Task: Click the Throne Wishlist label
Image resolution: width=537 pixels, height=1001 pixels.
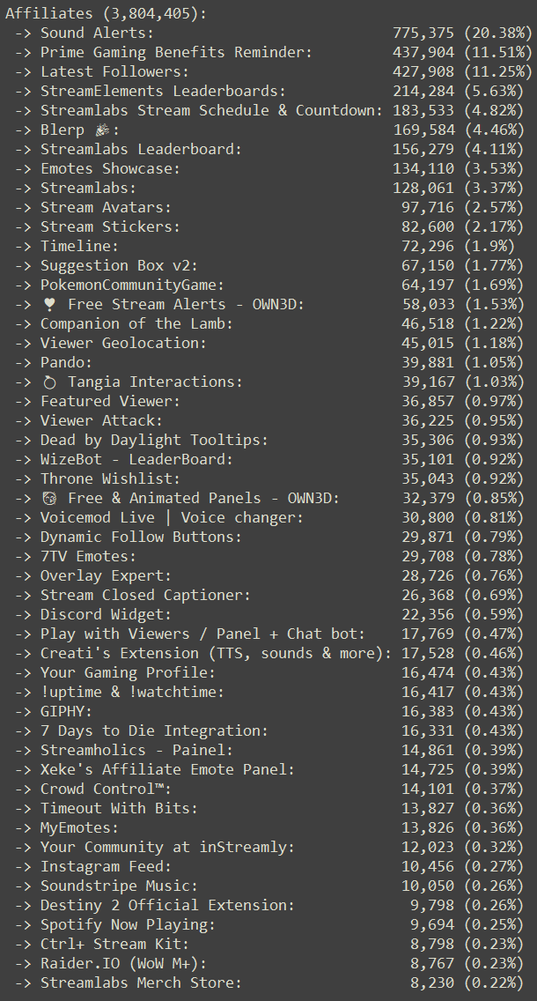Action: 110,478
